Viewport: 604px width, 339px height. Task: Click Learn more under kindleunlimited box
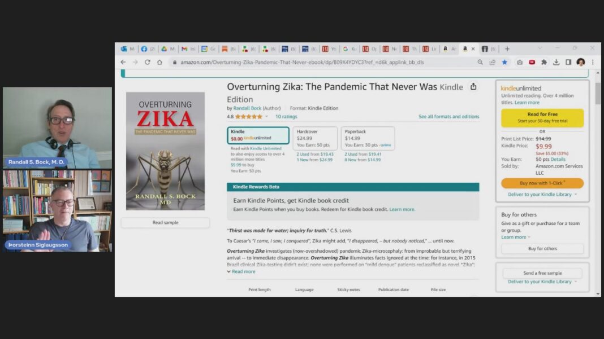pos(527,103)
